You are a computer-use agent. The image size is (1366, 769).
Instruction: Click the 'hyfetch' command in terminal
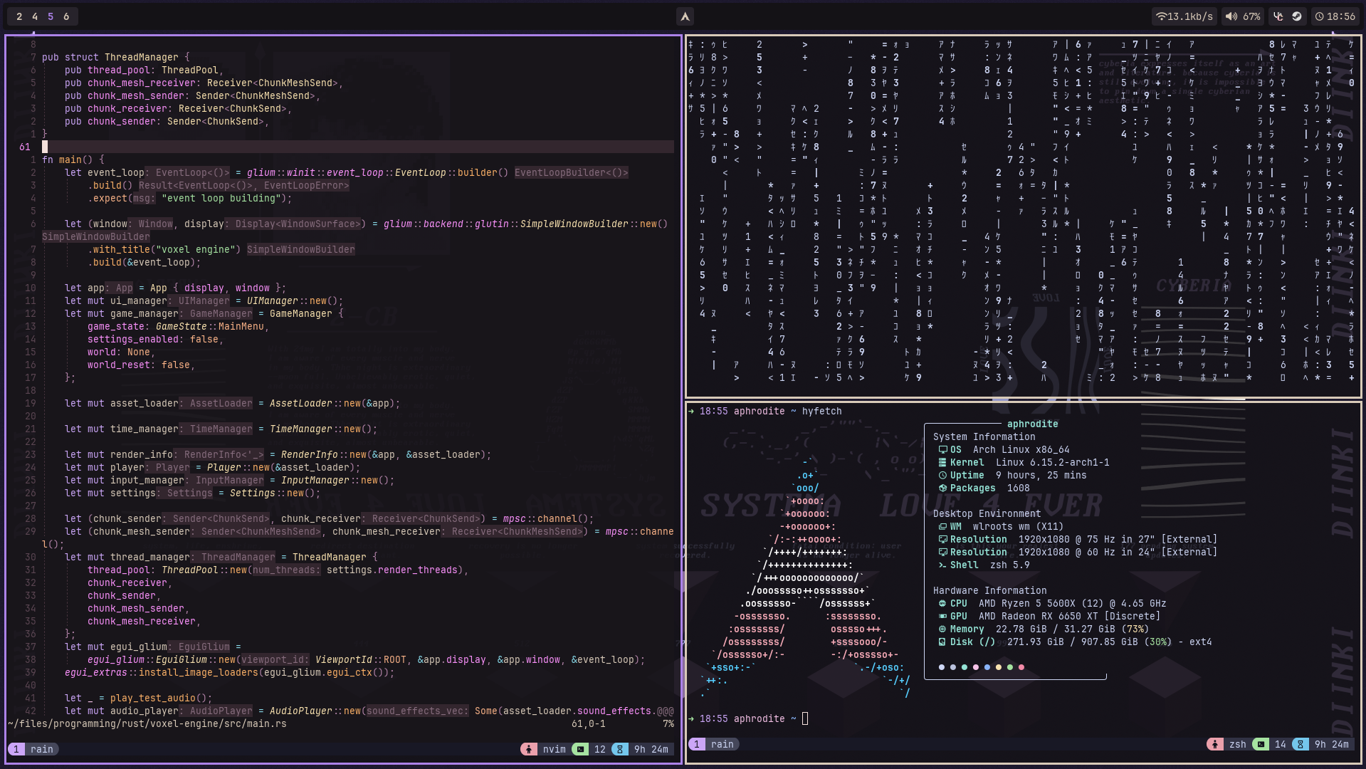821,412
